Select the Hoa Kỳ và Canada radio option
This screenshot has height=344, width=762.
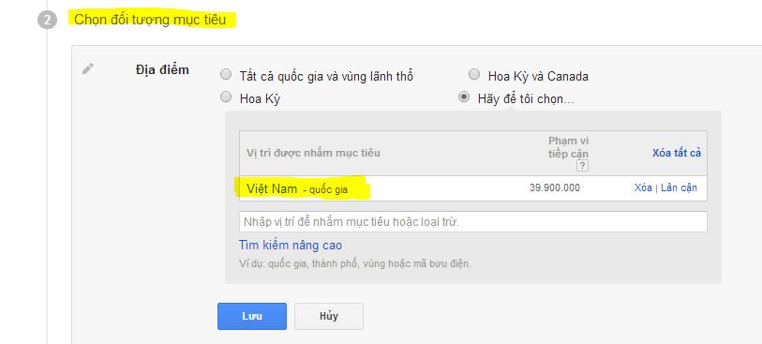[x=474, y=75]
